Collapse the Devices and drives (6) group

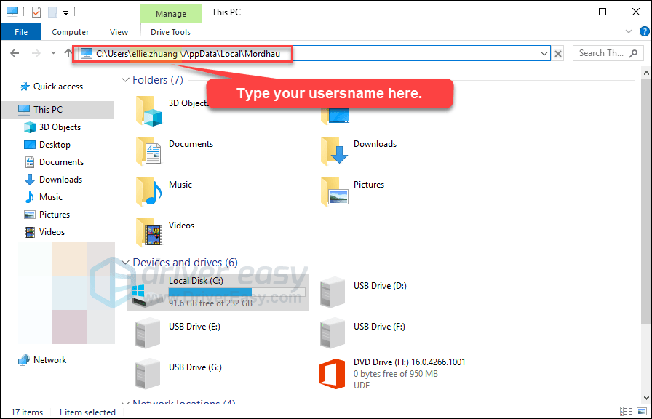[x=125, y=263]
